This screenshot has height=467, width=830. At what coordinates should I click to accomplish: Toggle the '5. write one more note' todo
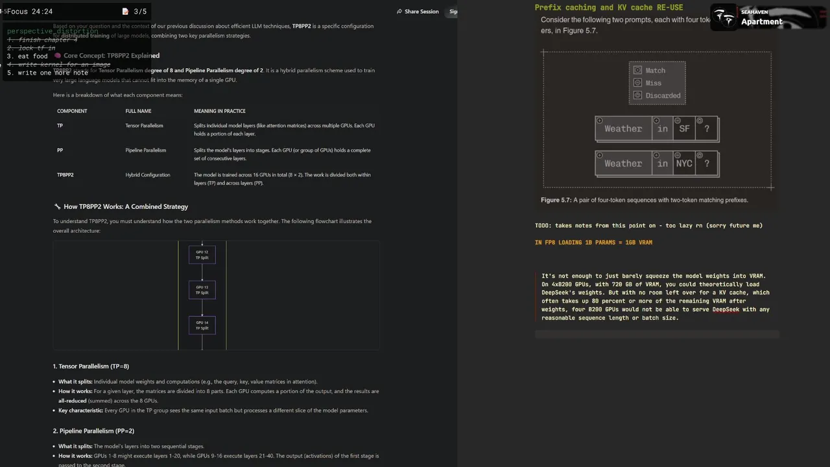coord(47,73)
